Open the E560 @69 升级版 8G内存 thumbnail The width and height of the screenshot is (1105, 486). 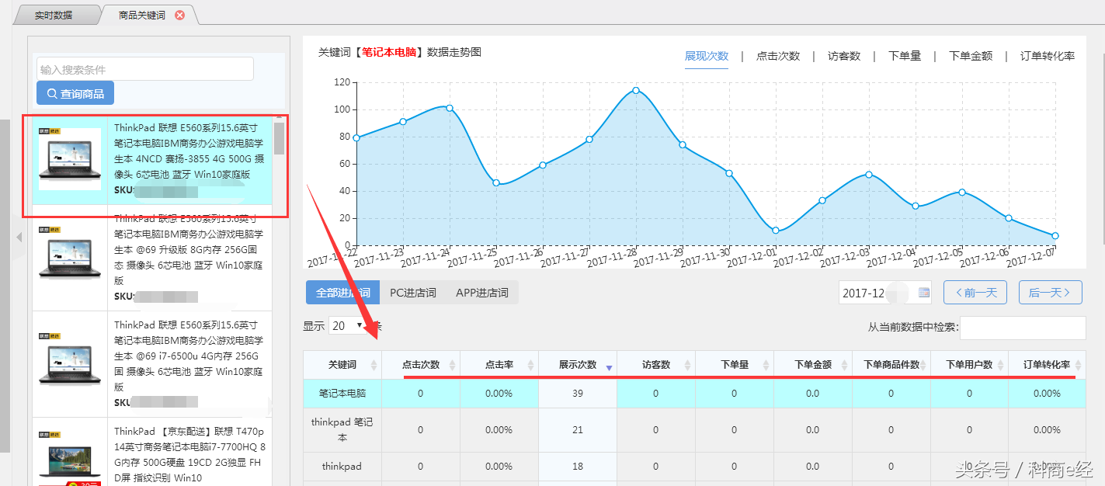point(70,258)
